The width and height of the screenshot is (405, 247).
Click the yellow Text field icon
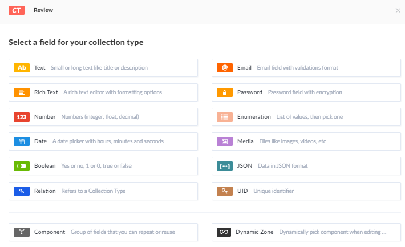pyautogui.click(x=22, y=68)
